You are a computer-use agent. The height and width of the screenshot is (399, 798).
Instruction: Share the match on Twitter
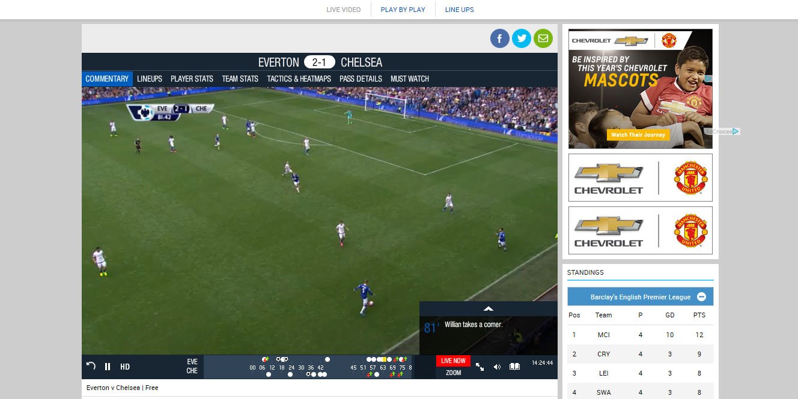click(x=522, y=39)
